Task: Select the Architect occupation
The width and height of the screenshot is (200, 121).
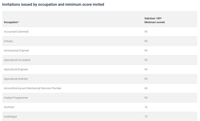Action: (9, 107)
